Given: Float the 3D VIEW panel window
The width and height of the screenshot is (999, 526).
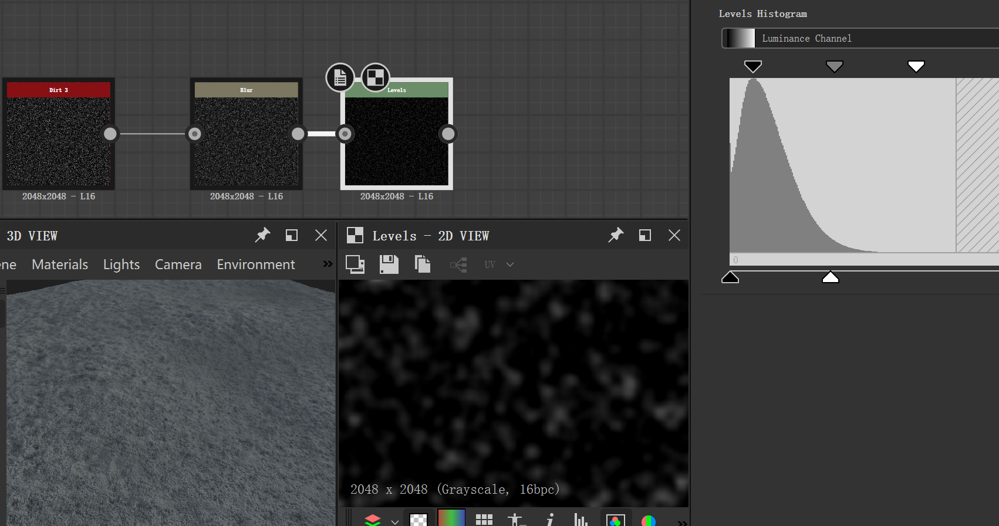Looking at the screenshot, I should coord(292,235).
